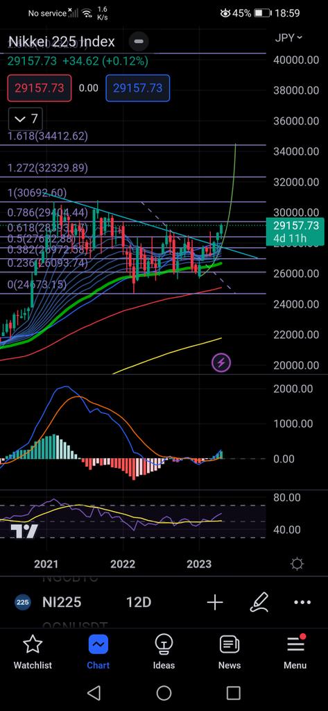328x711 pixels.
Task: Open chart settings gear icon
Action: pos(297,564)
